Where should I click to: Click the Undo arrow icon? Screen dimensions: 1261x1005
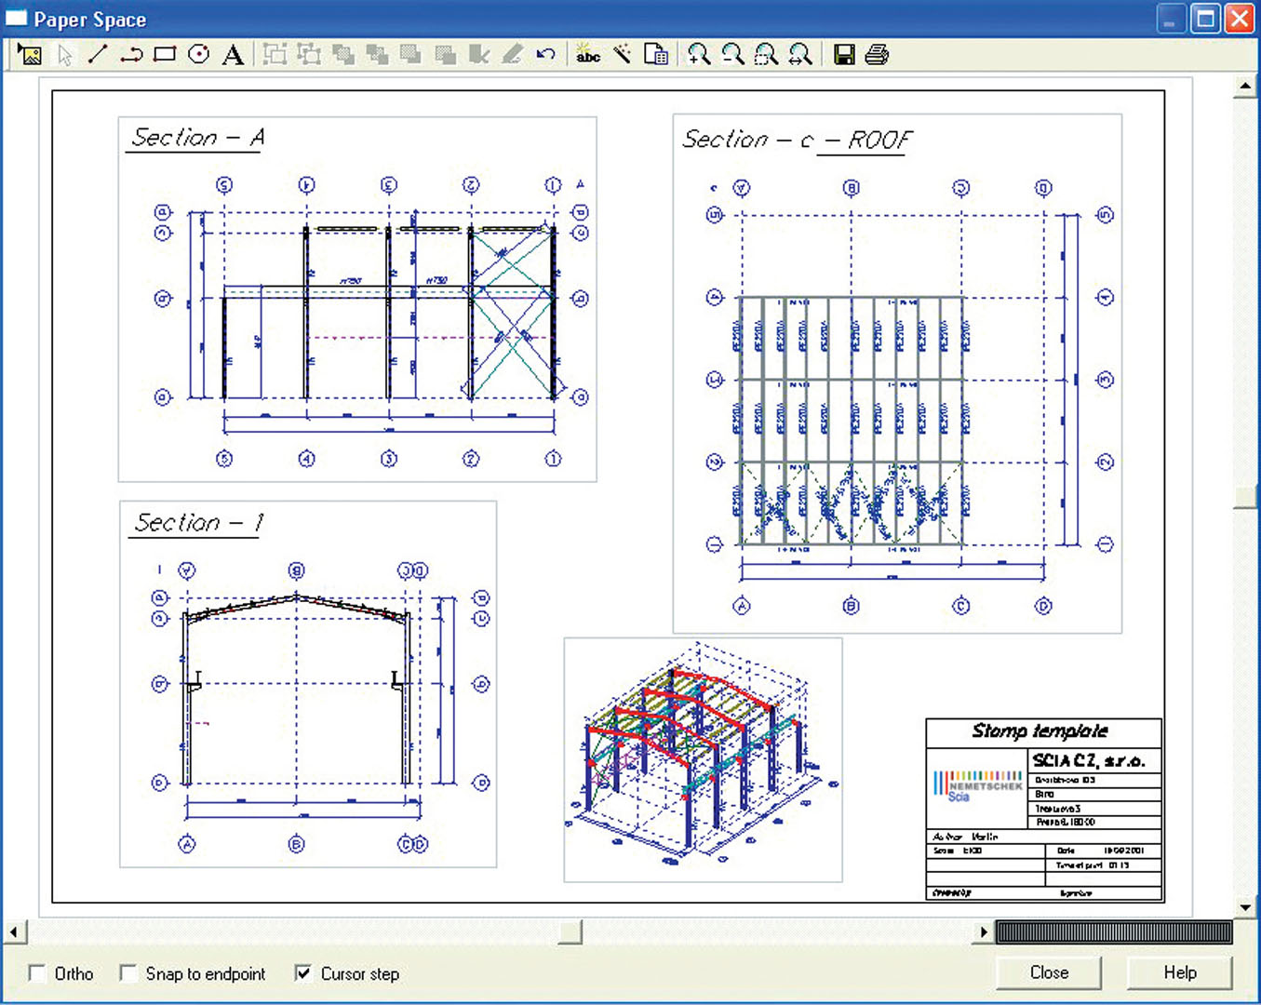(546, 55)
